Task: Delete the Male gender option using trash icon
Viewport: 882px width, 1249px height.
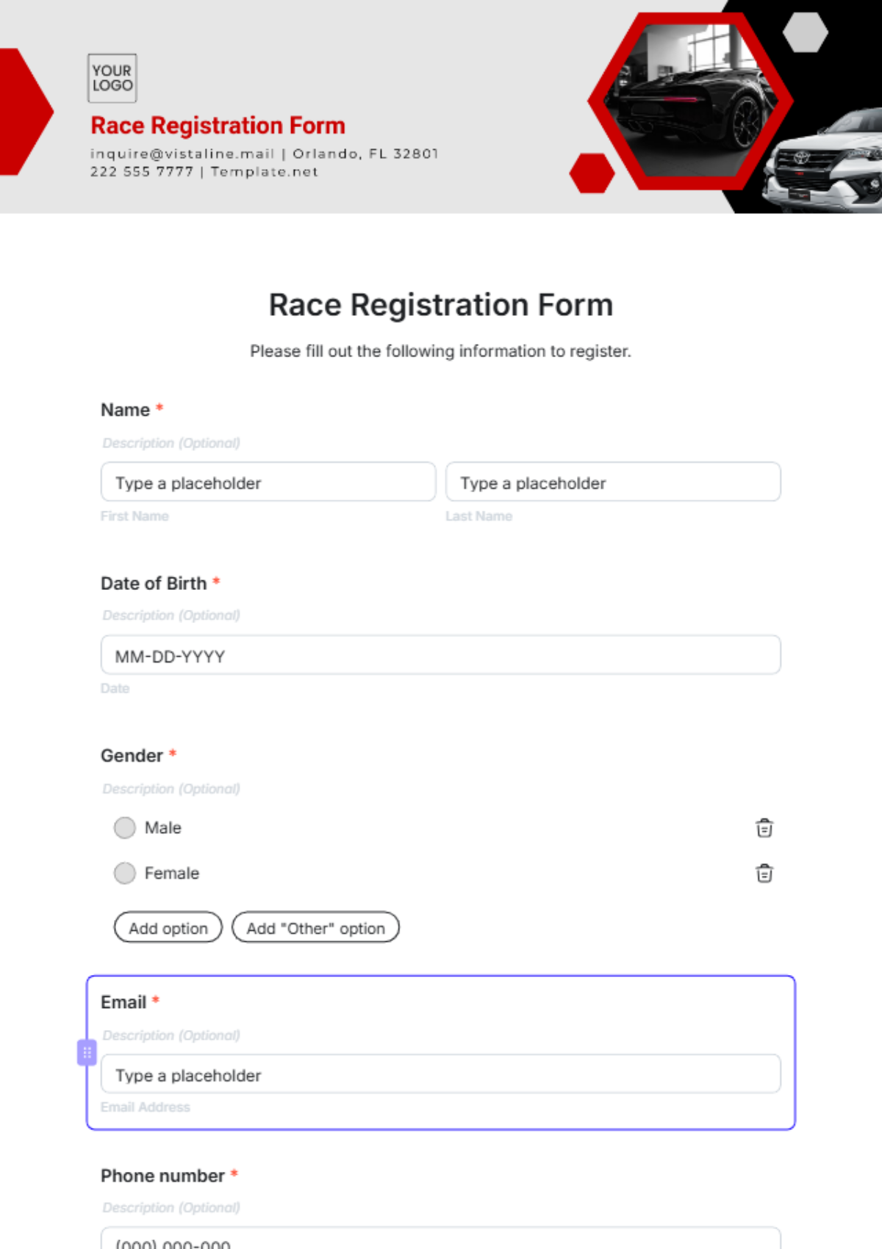Action: click(x=764, y=827)
